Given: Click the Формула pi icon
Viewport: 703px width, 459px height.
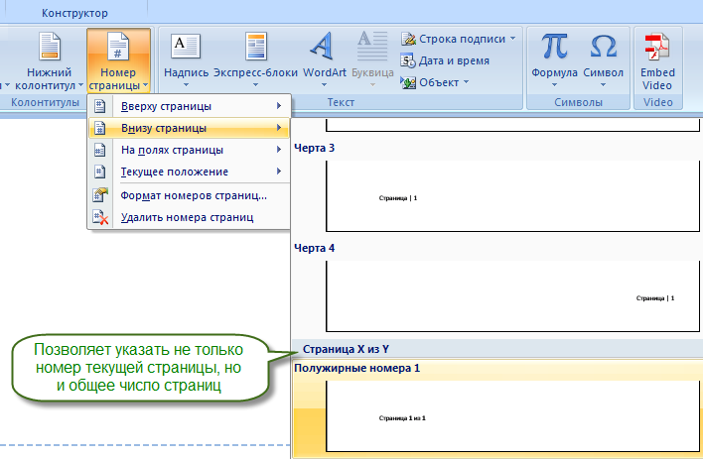Looking at the screenshot, I should pos(554,46).
